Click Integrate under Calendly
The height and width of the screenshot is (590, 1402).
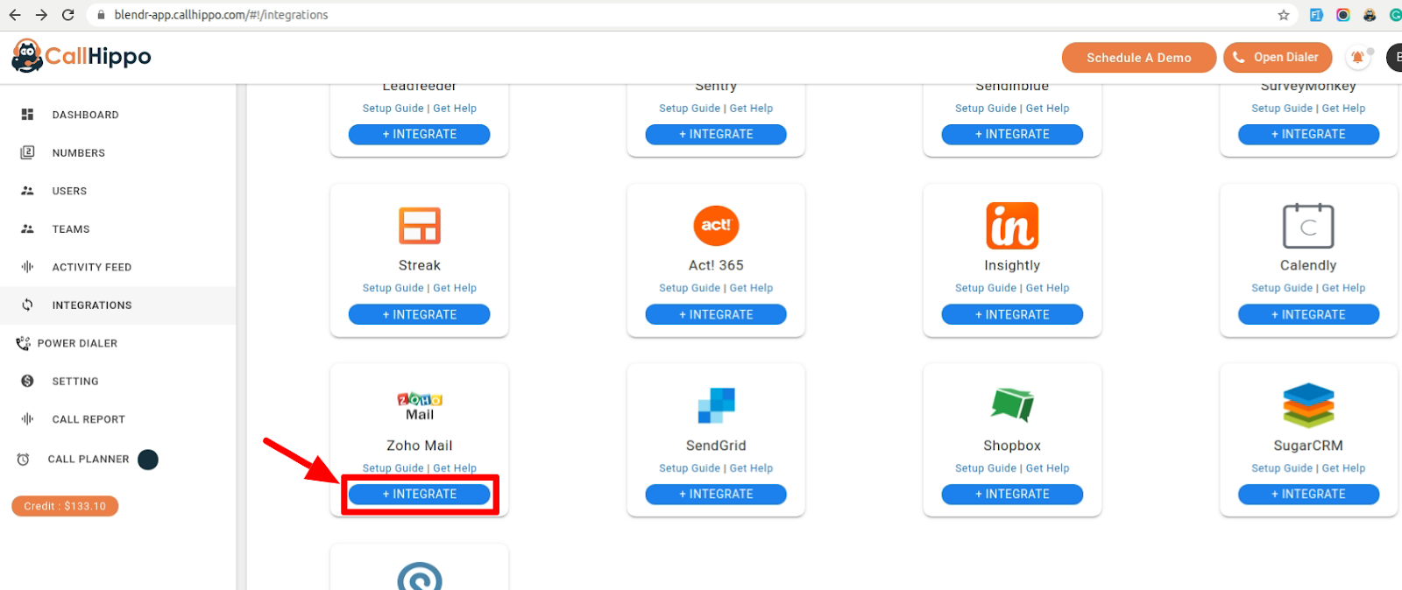coord(1308,314)
